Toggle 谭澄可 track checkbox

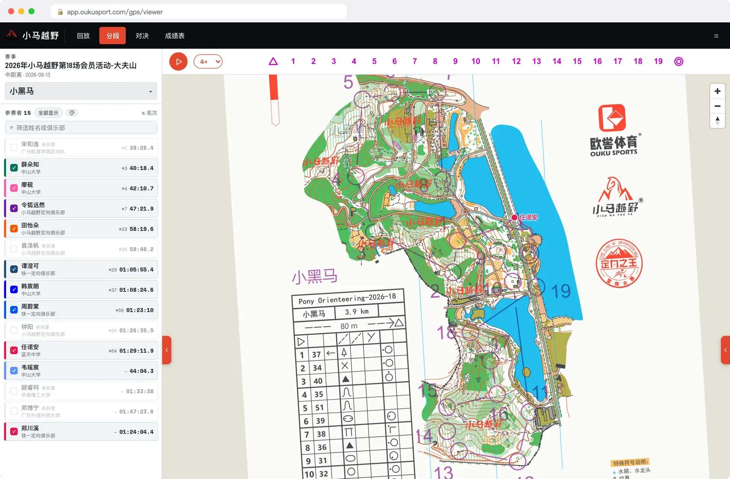pos(14,269)
